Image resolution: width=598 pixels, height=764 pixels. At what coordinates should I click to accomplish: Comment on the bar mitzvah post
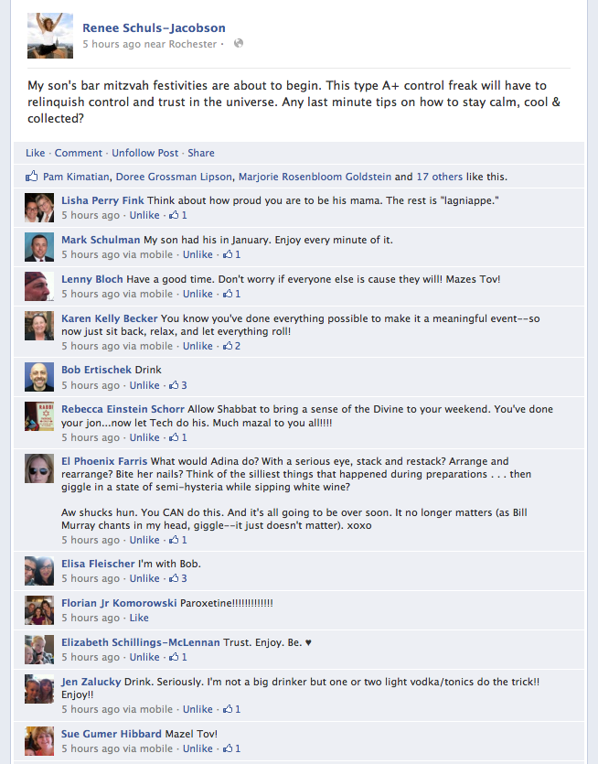79,153
